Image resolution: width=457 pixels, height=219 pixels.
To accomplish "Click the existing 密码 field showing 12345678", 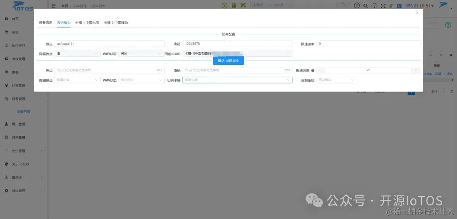I will coord(237,44).
